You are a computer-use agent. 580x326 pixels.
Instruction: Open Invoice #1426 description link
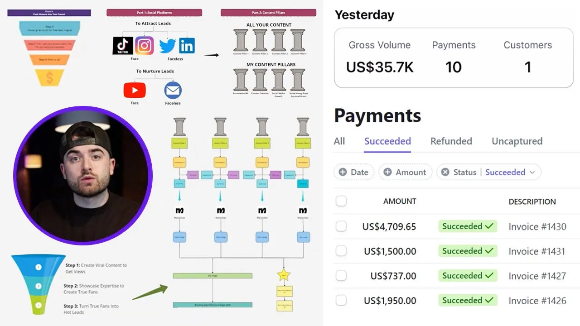pyautogui.click(x=537, y=301)
